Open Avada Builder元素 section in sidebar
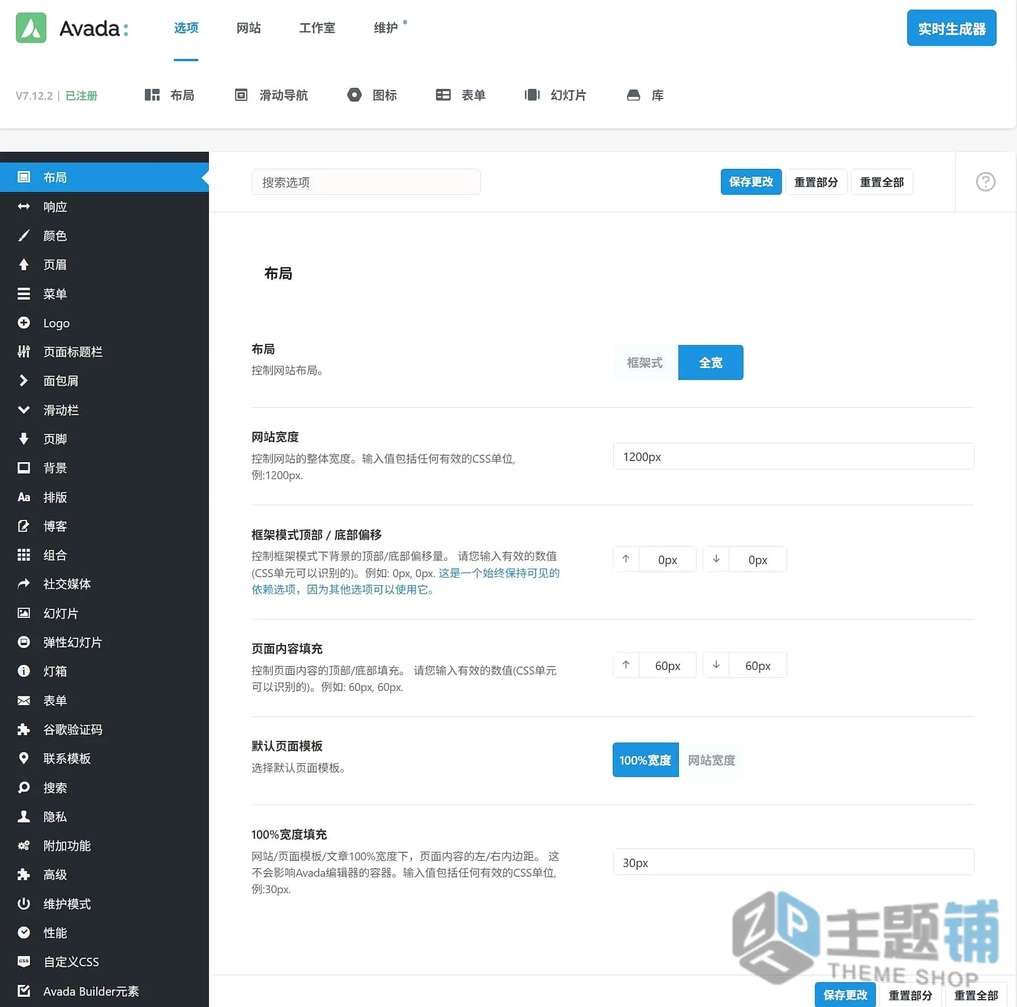Viewport: 1017px width, 1007px height. tap(104, 992)
